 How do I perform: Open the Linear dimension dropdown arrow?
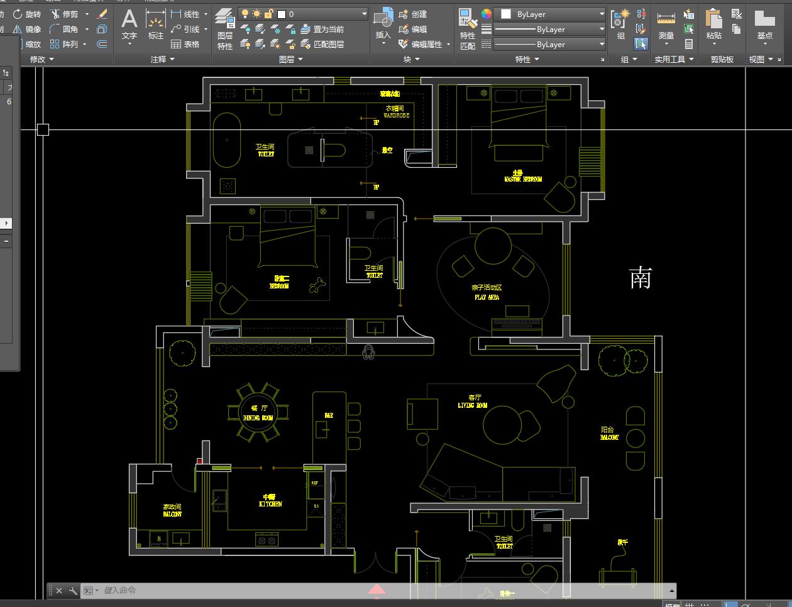click(x=206, y=14)
